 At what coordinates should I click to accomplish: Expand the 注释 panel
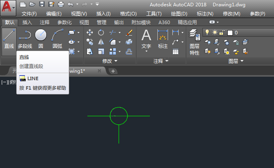click(161, 61)
